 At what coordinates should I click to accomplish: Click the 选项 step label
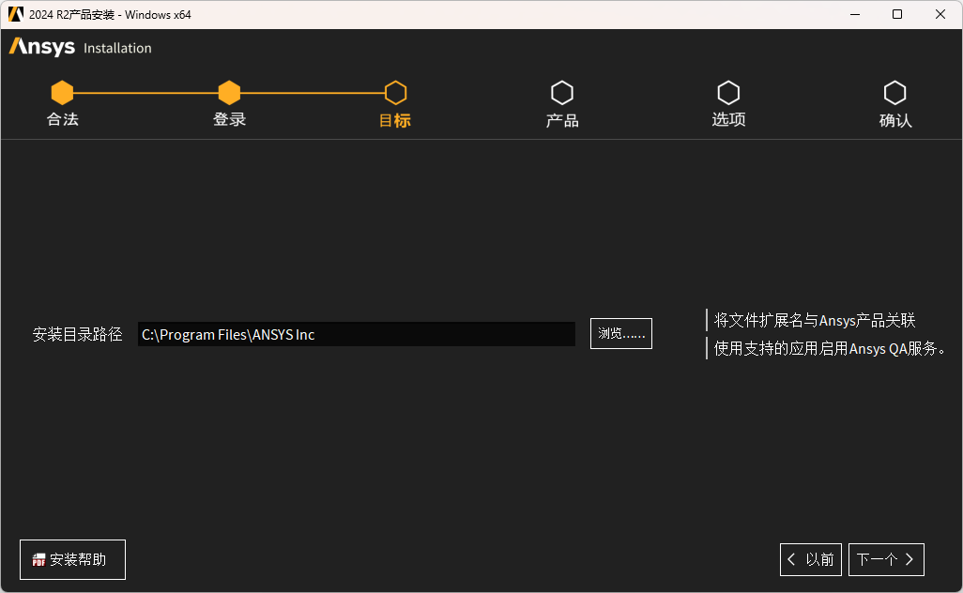(728, 119)
